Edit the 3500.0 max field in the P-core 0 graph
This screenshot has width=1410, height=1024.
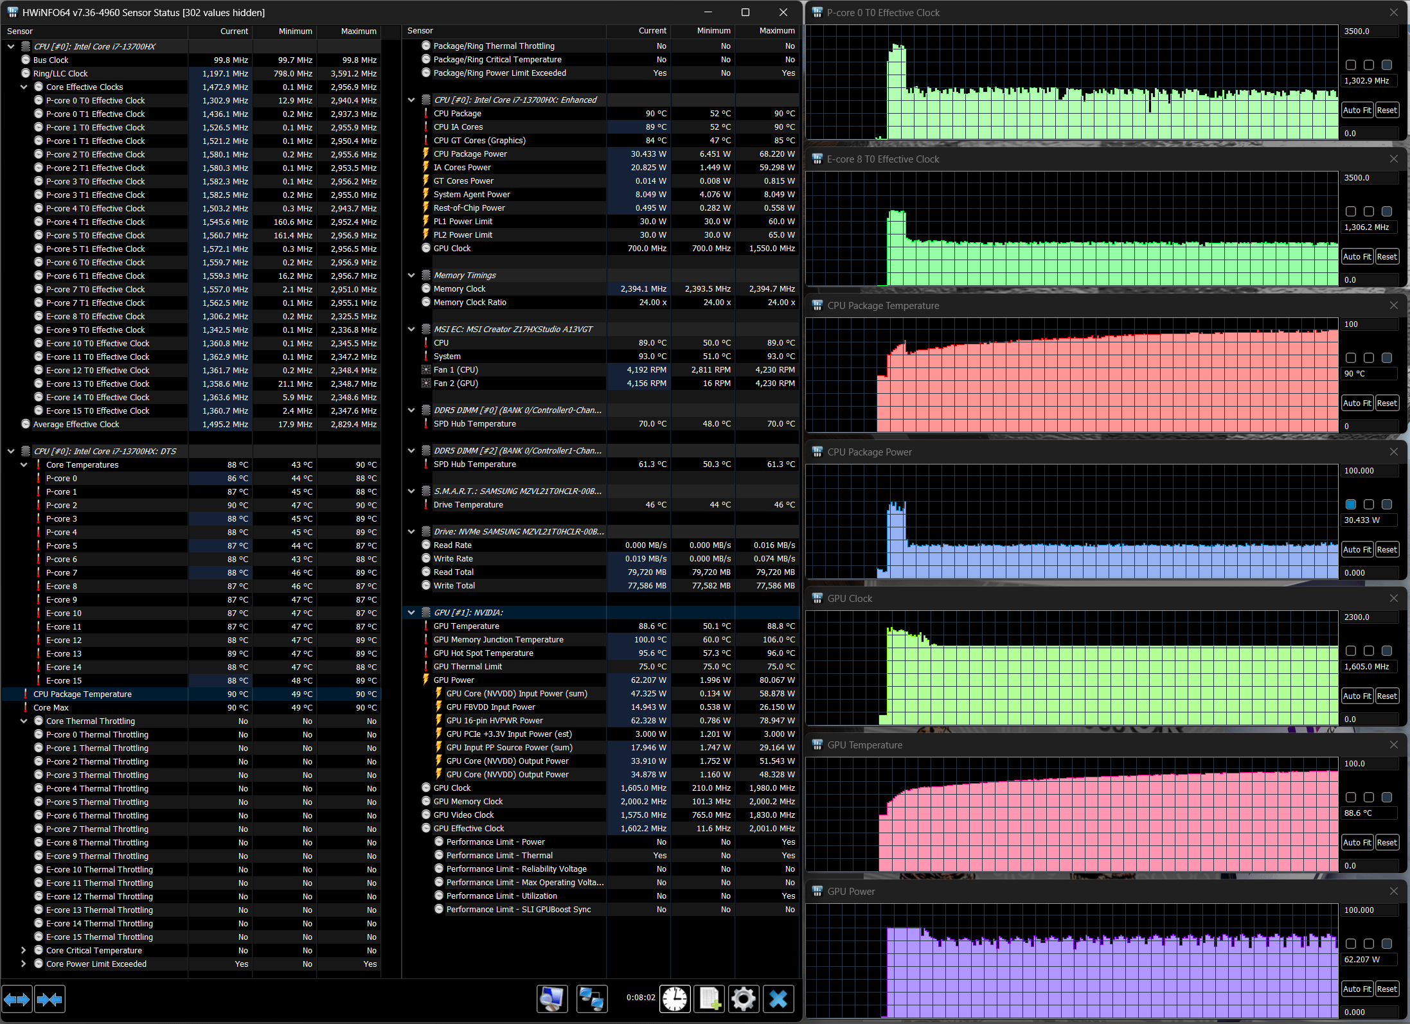(1369, 31)
